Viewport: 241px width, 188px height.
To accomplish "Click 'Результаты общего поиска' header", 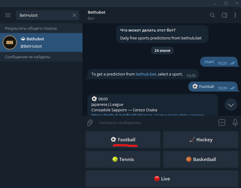I will (31, 29).
